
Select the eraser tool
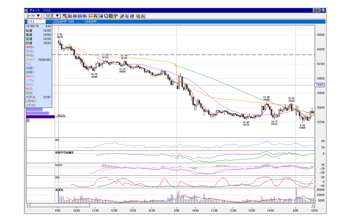(x=132, y=16)
